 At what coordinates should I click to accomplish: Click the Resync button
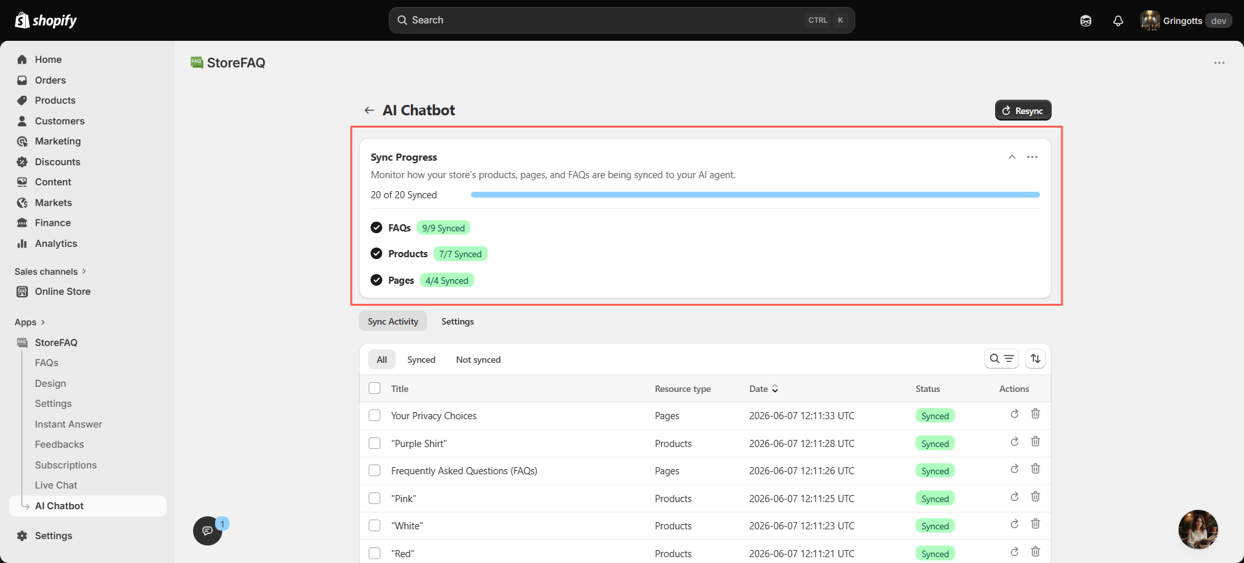(1023, 111)
